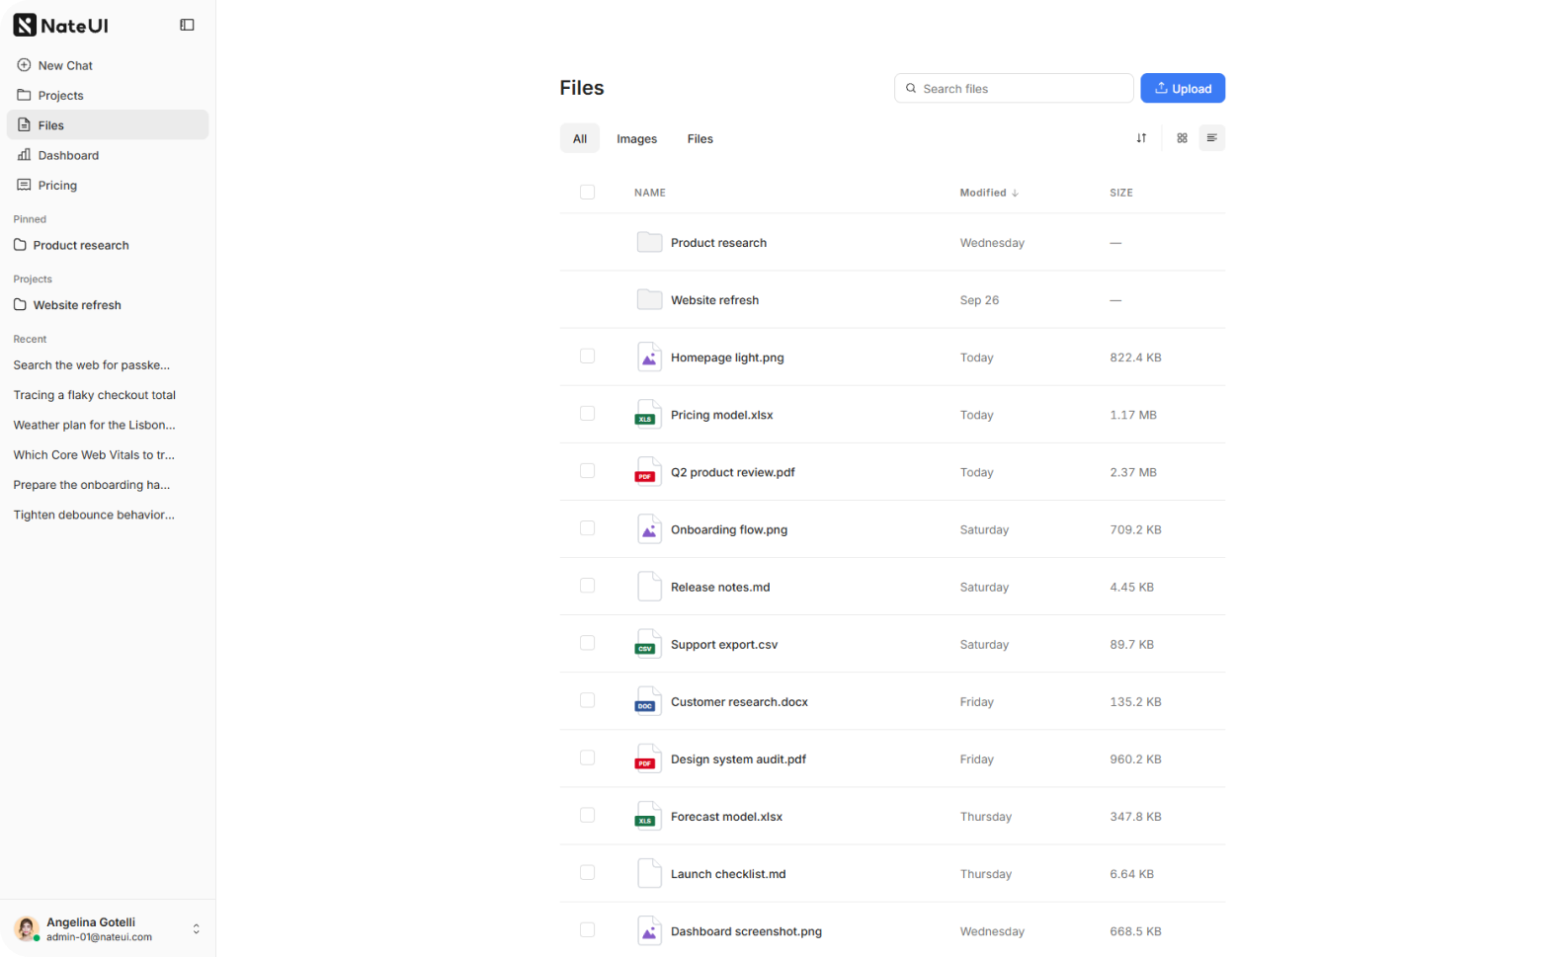
Task: Select the Images tab
Action: tap(636, 138)
